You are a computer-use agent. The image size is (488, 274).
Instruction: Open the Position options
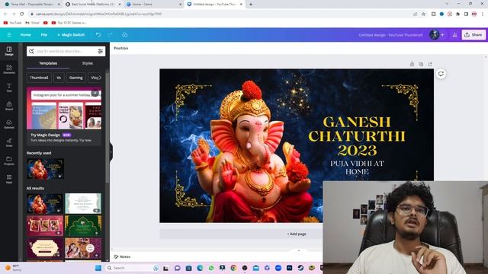(x=120, y=48)
